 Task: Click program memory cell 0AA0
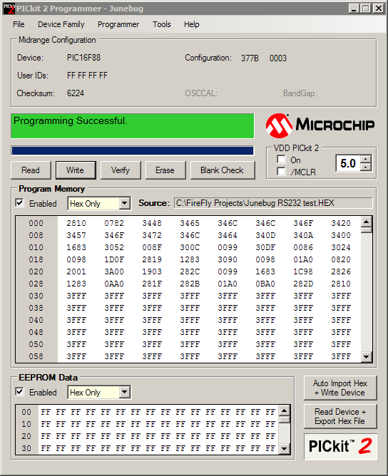click(x=114, y=284)
